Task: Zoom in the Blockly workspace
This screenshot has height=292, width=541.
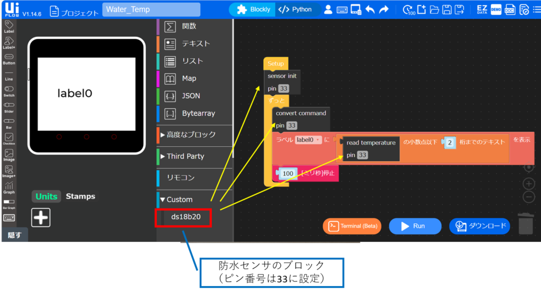Action: [529, 184]
